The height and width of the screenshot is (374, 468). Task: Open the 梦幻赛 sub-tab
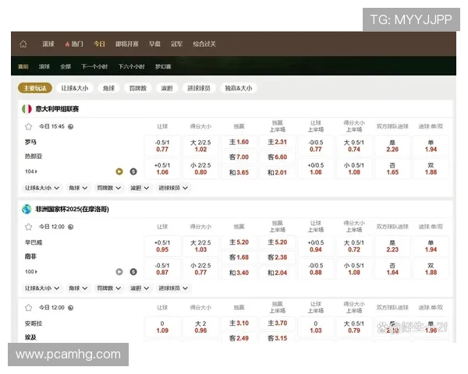coord(163,66)
